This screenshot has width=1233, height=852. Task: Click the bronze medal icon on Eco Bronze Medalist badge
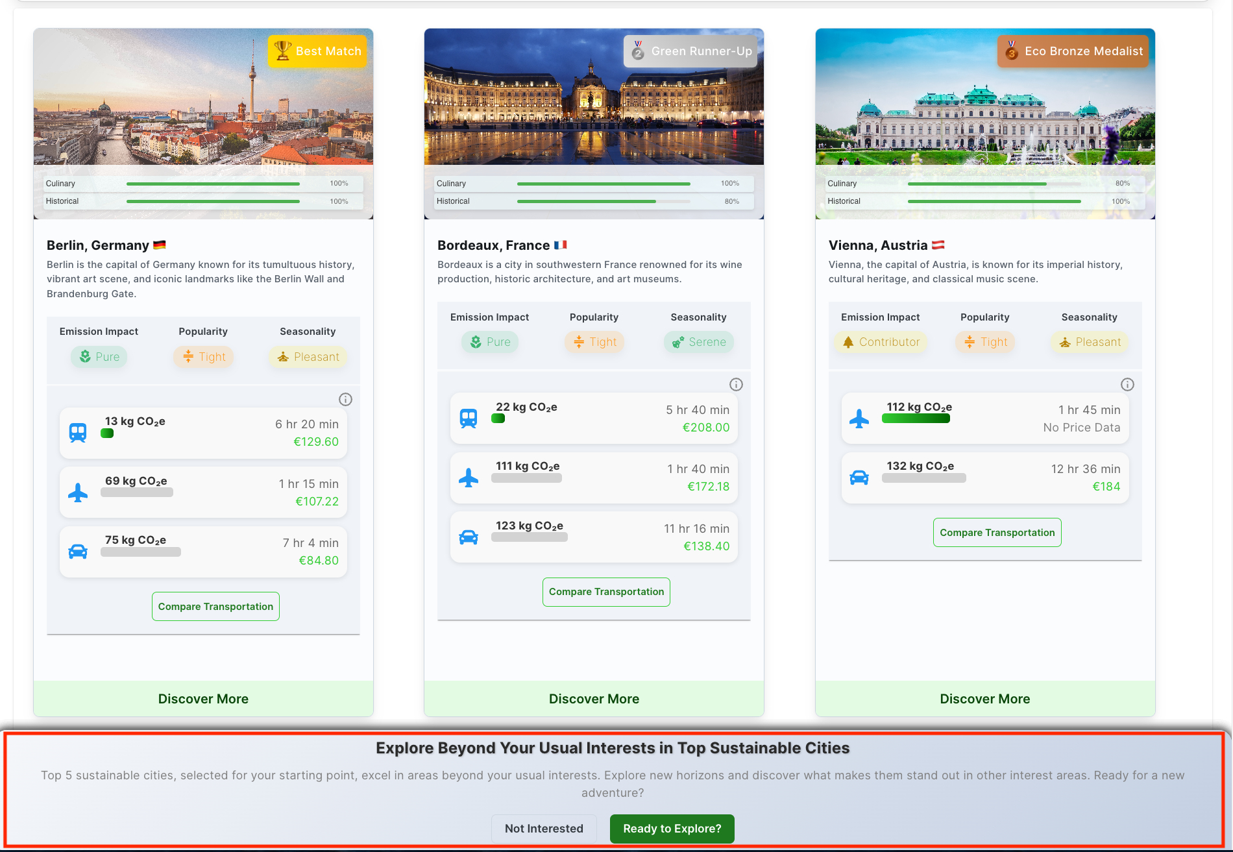(x=1012, y=51)
